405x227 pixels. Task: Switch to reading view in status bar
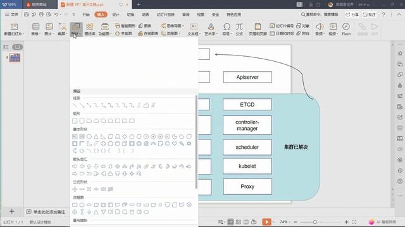click(x=246, y=222)
